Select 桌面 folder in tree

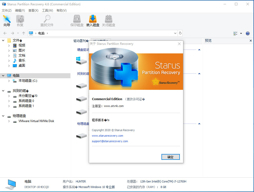(22, 65)
